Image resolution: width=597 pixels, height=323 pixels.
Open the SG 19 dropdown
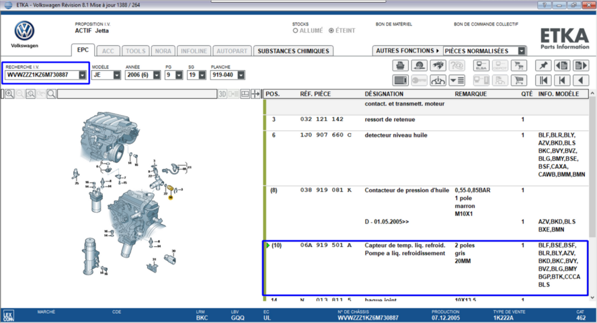202,75
